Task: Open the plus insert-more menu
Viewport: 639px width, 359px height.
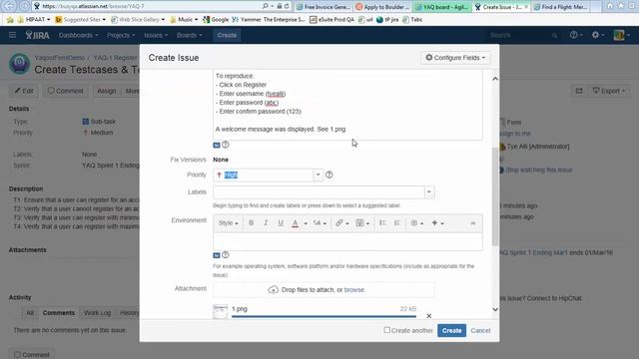Action: click(437, 223)
